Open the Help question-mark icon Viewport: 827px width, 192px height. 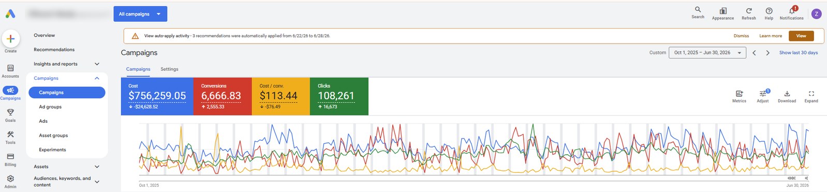coord(769,11)
